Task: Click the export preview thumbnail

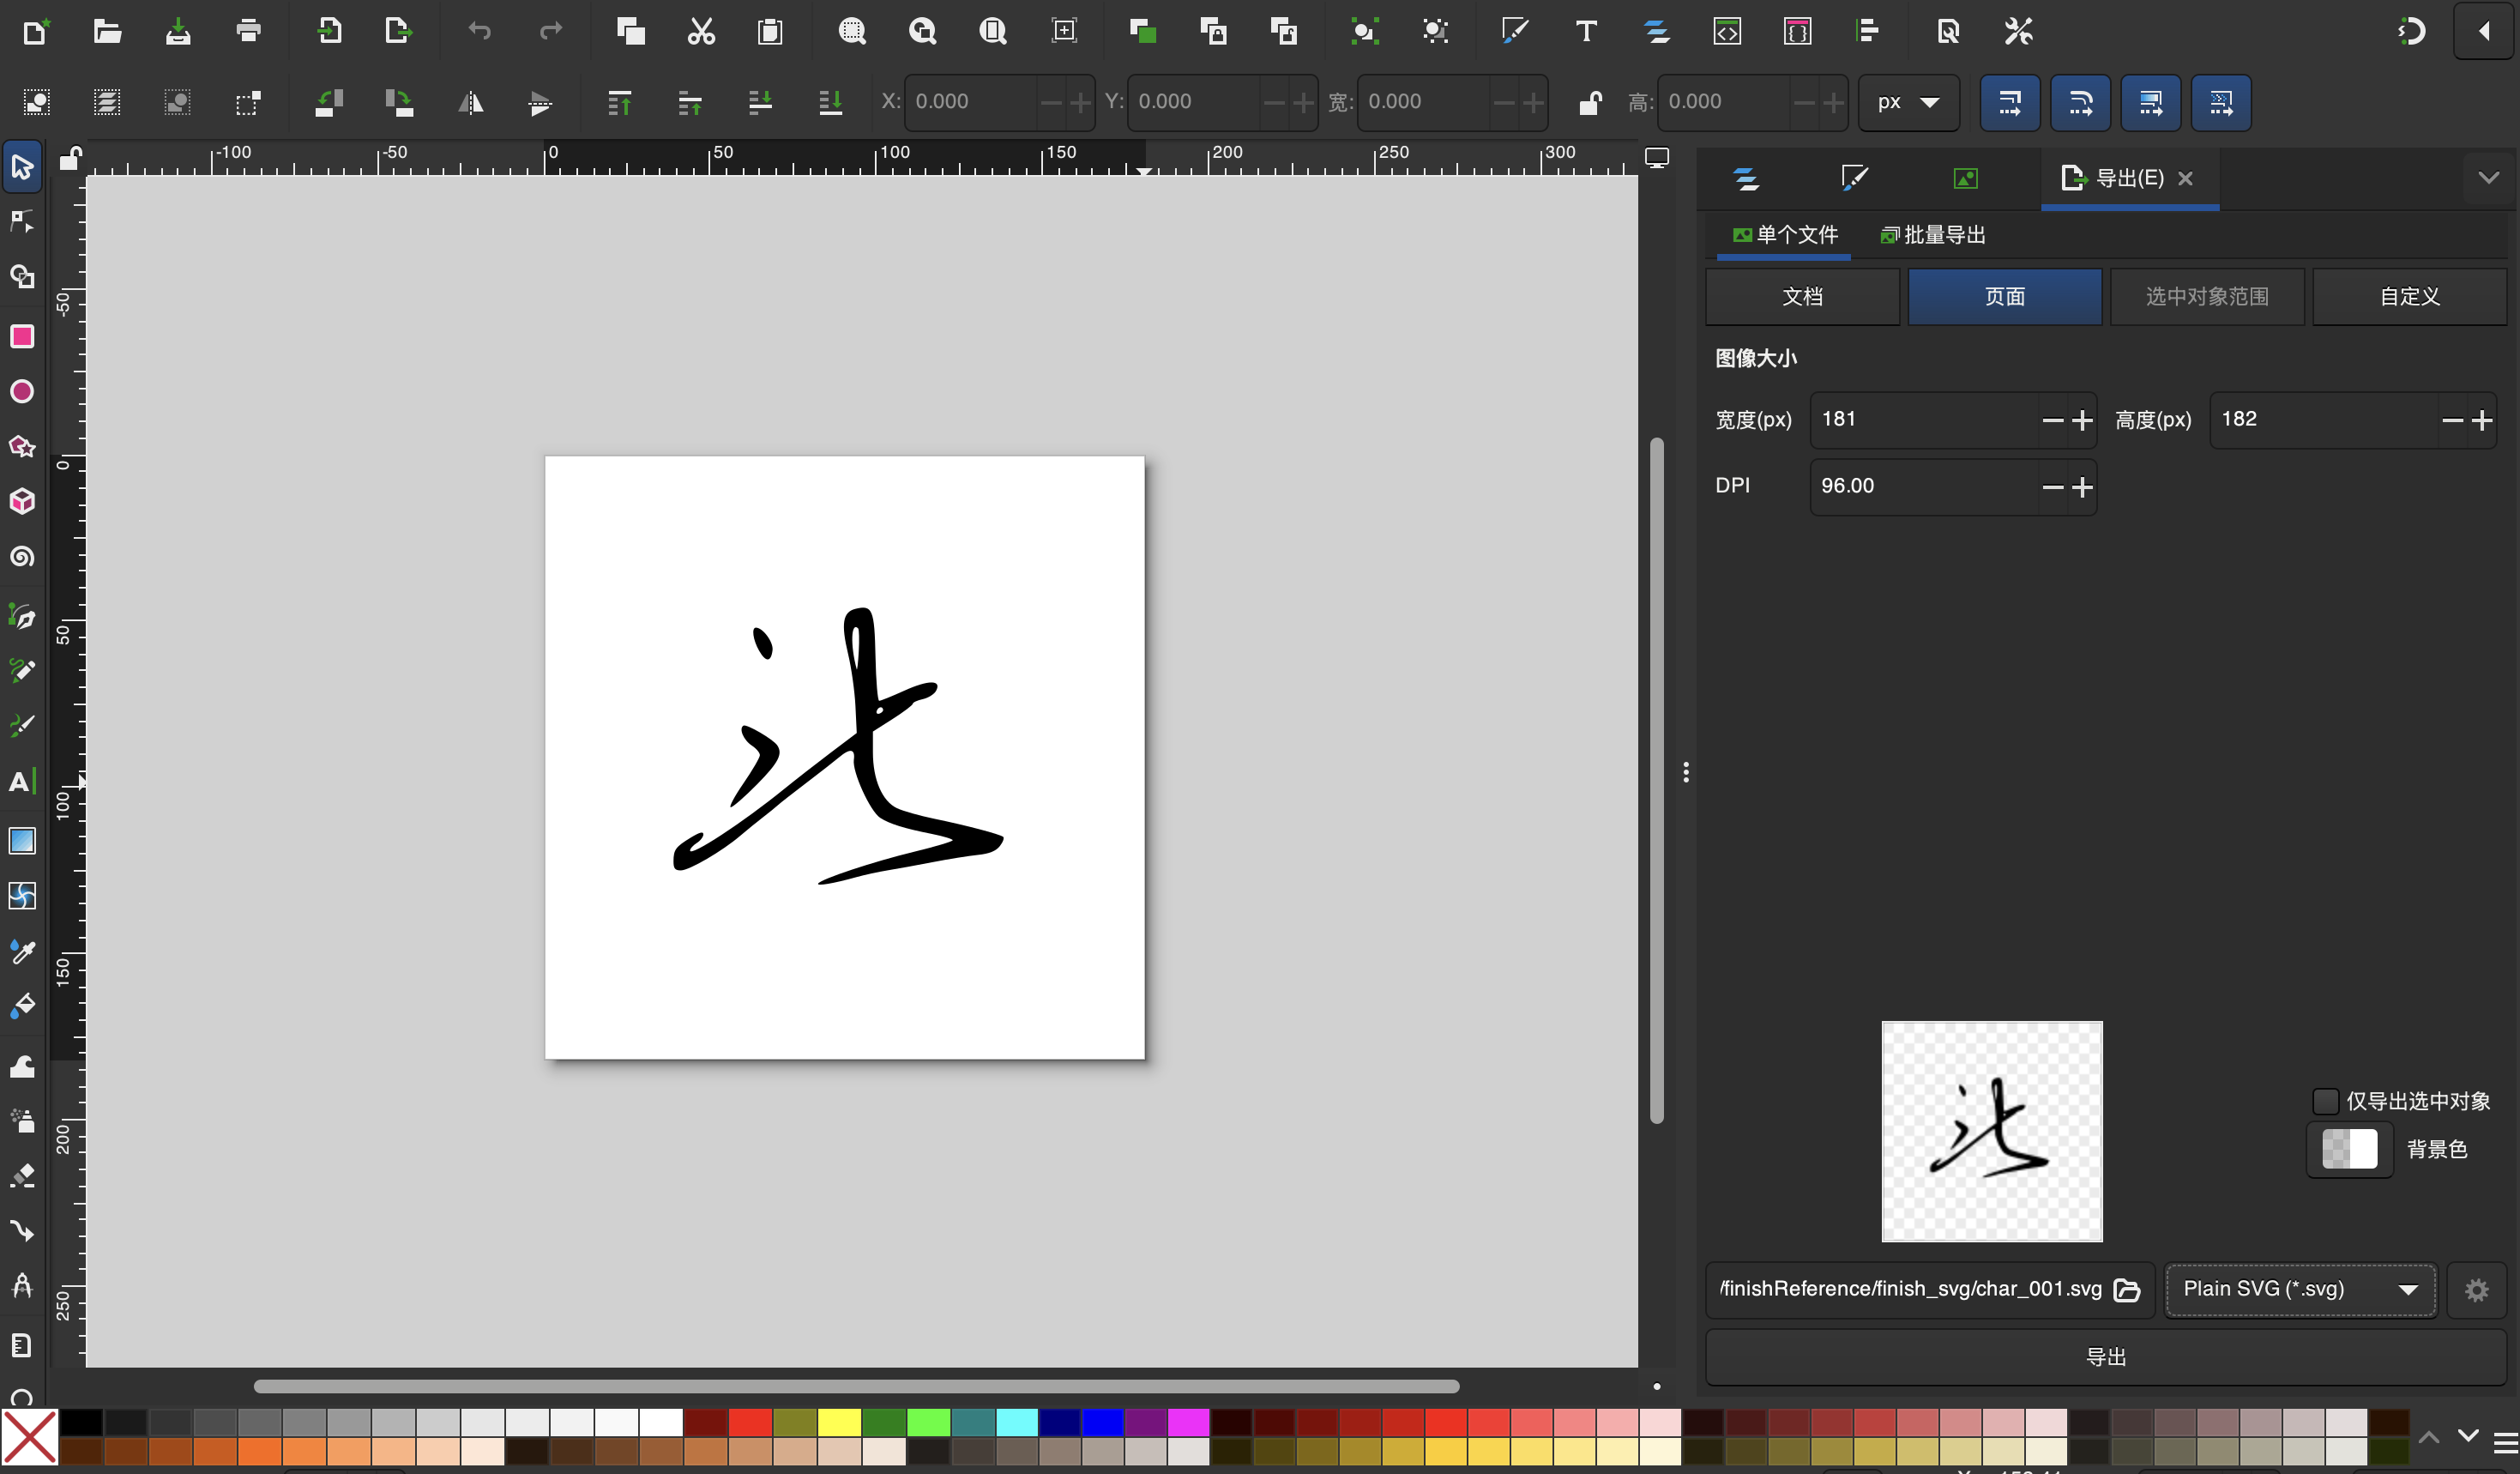Action: 1992,1131
